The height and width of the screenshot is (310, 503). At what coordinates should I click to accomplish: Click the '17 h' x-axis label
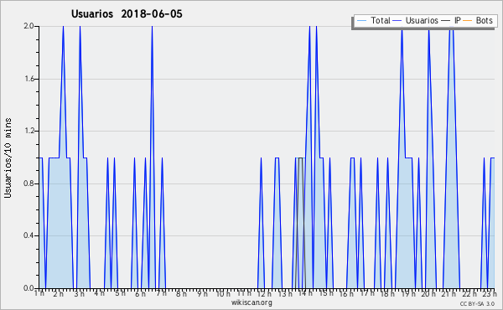pyautogui.click(x=367, y=293)
